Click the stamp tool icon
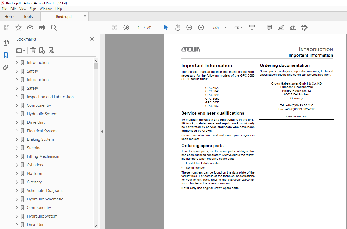The height and width of the screenshot is (229, 347). [x=304, y=27]
